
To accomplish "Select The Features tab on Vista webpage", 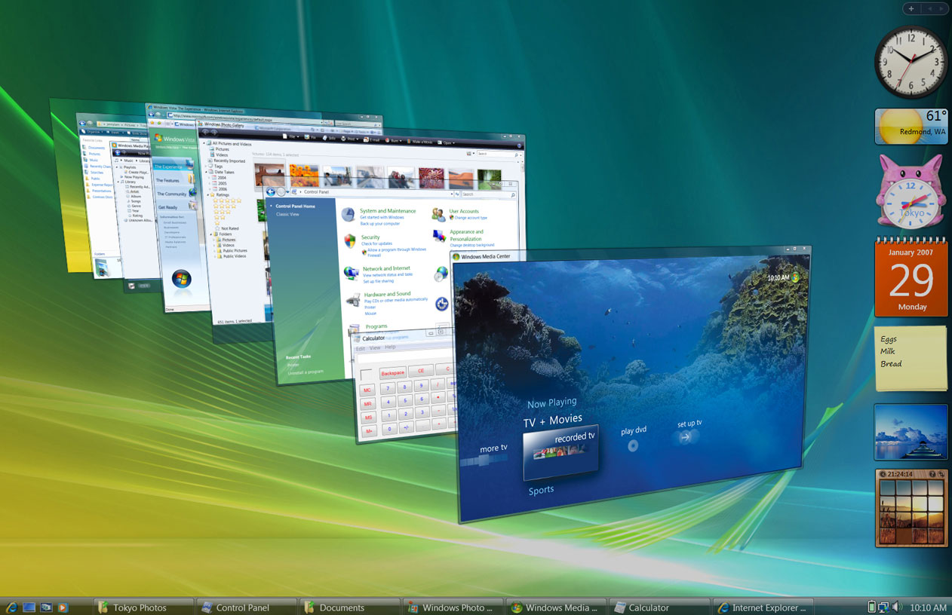I will tap(174, 181).
